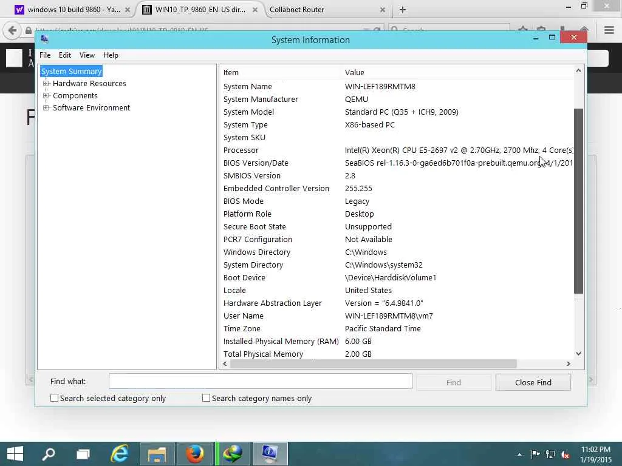Select the Software Environment label

click(91, 108)
